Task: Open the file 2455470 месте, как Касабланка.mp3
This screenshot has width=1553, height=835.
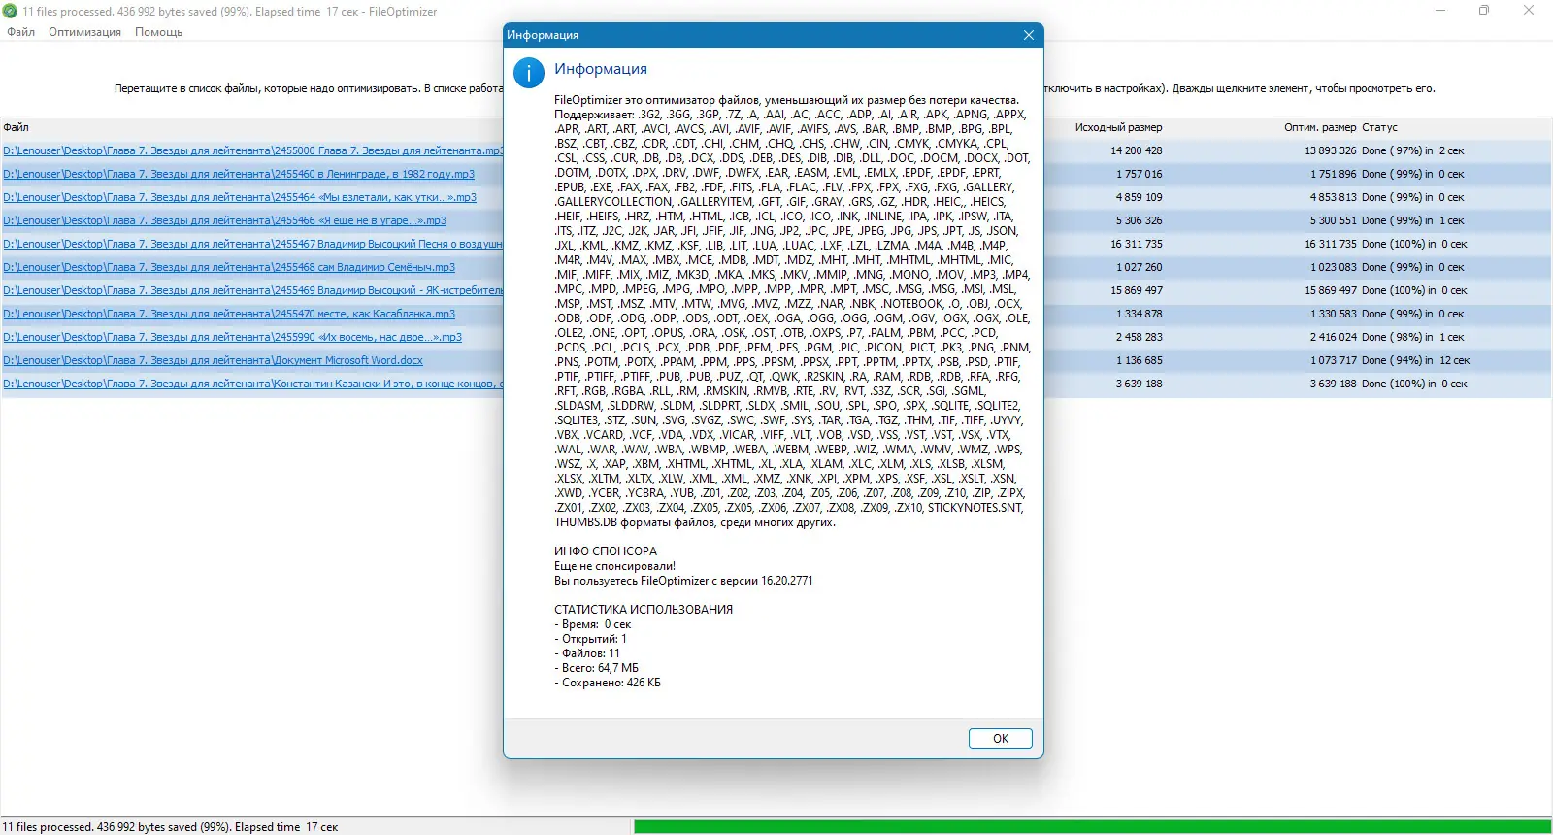Action: [229, 314]
